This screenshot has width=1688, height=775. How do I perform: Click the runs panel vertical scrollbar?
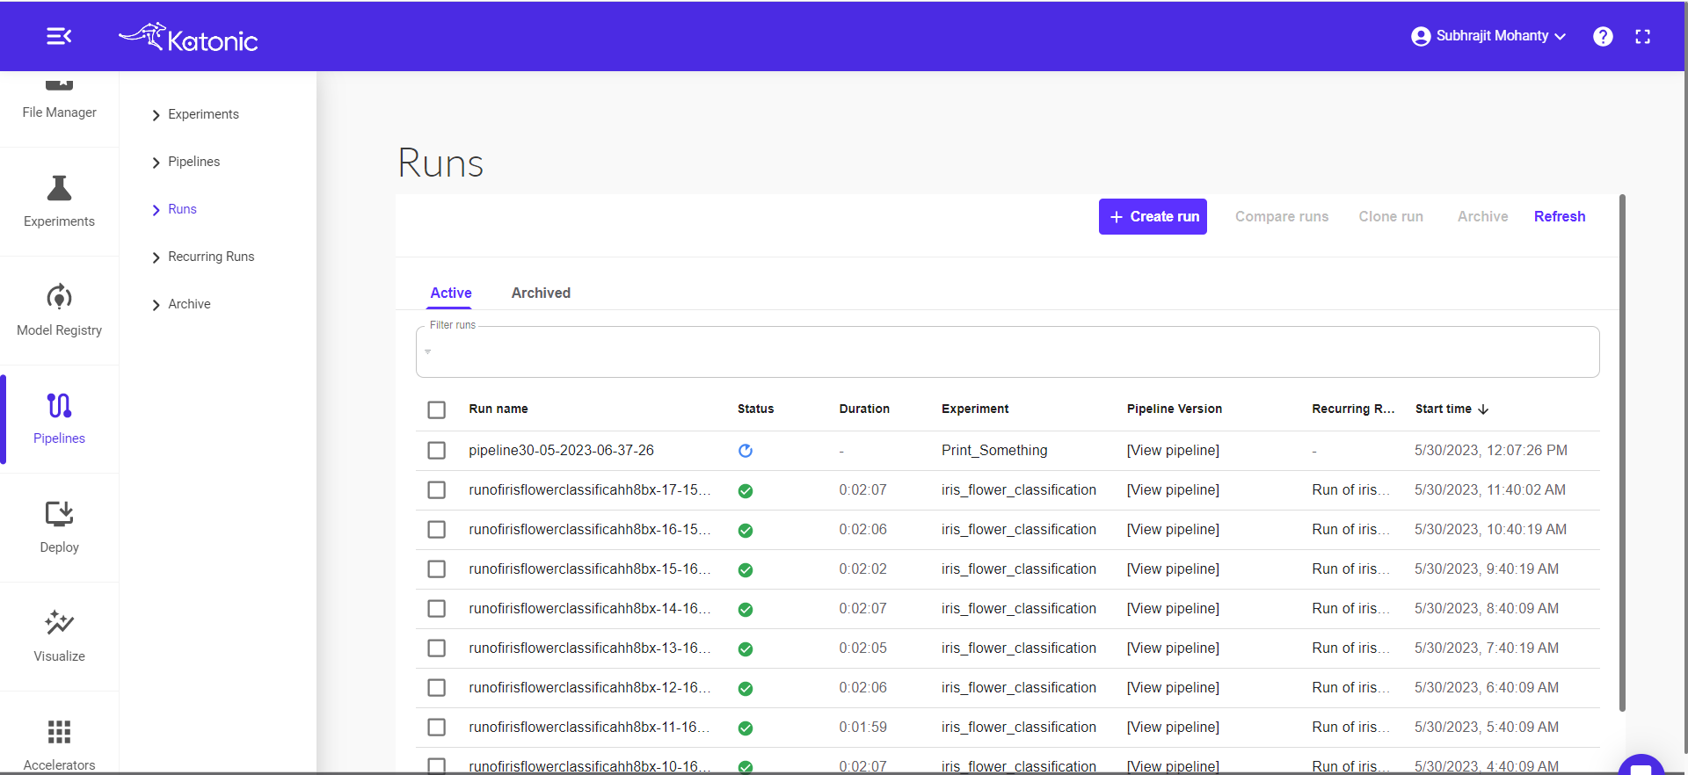[1622, 453]
